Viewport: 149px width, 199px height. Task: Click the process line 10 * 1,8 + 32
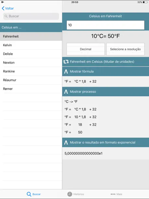[x=80, y=117]
